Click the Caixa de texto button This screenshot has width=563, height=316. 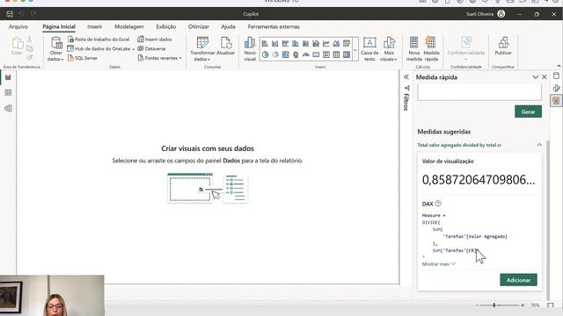(369, 49)
